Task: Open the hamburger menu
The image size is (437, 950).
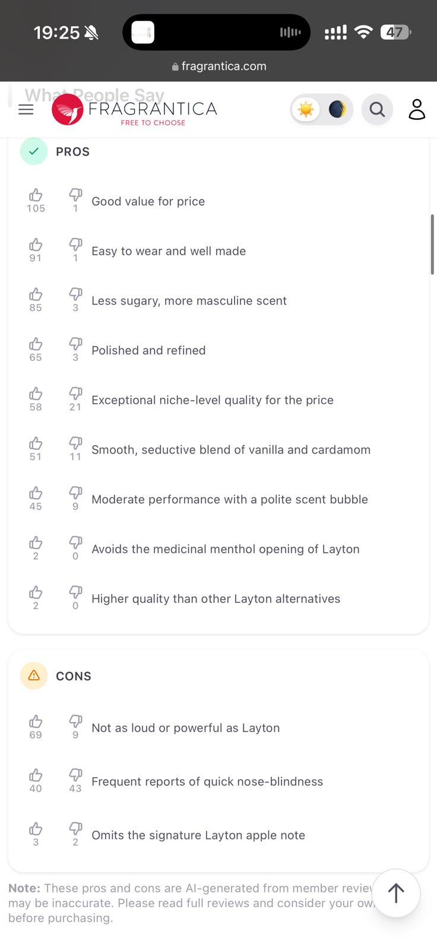Action: 26,110
